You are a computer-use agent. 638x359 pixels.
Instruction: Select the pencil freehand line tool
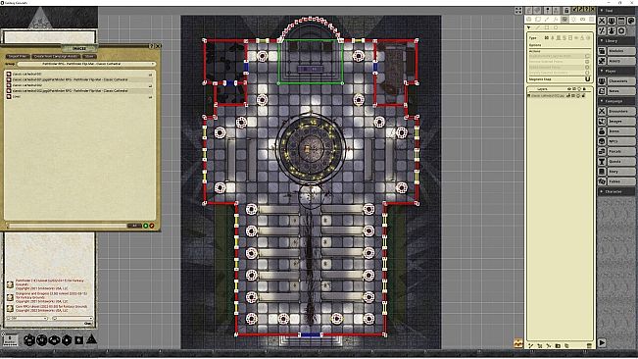tap(537, 27)
